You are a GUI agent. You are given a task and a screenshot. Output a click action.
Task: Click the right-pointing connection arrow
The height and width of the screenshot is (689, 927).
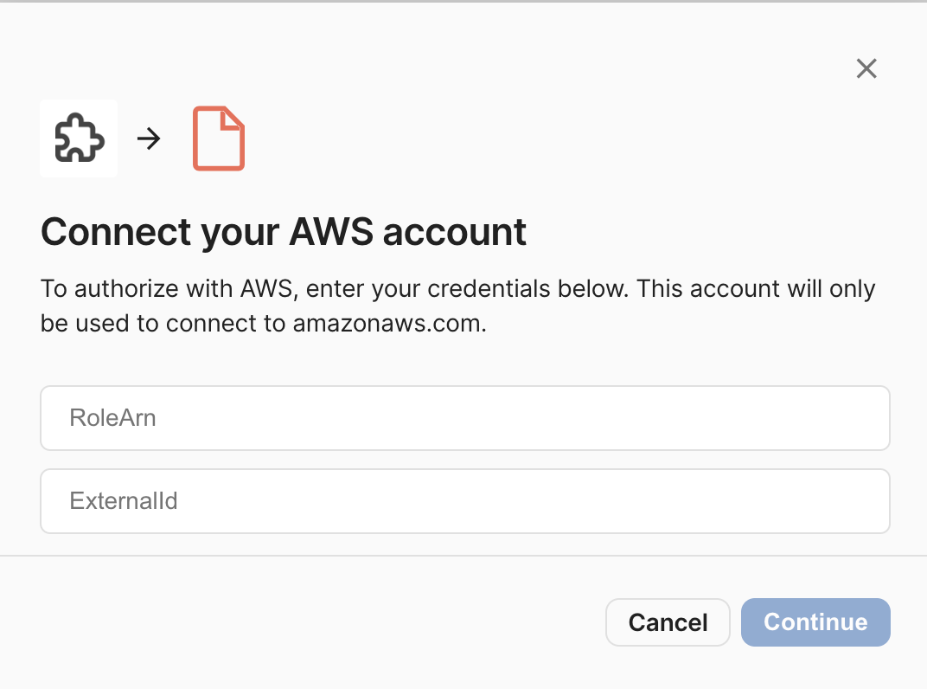149,138
